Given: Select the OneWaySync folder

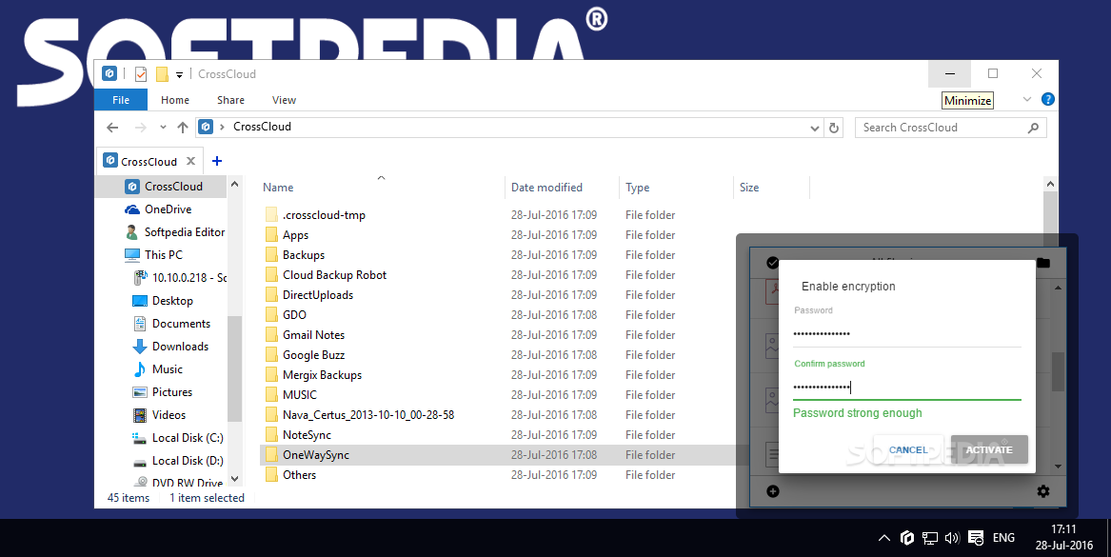Looking at the screenshot, I should pos(316,455).
